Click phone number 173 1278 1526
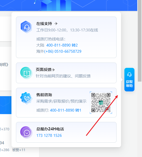This screenshot has height=157, width=142. pyautogui.click(x=49, y=135)
